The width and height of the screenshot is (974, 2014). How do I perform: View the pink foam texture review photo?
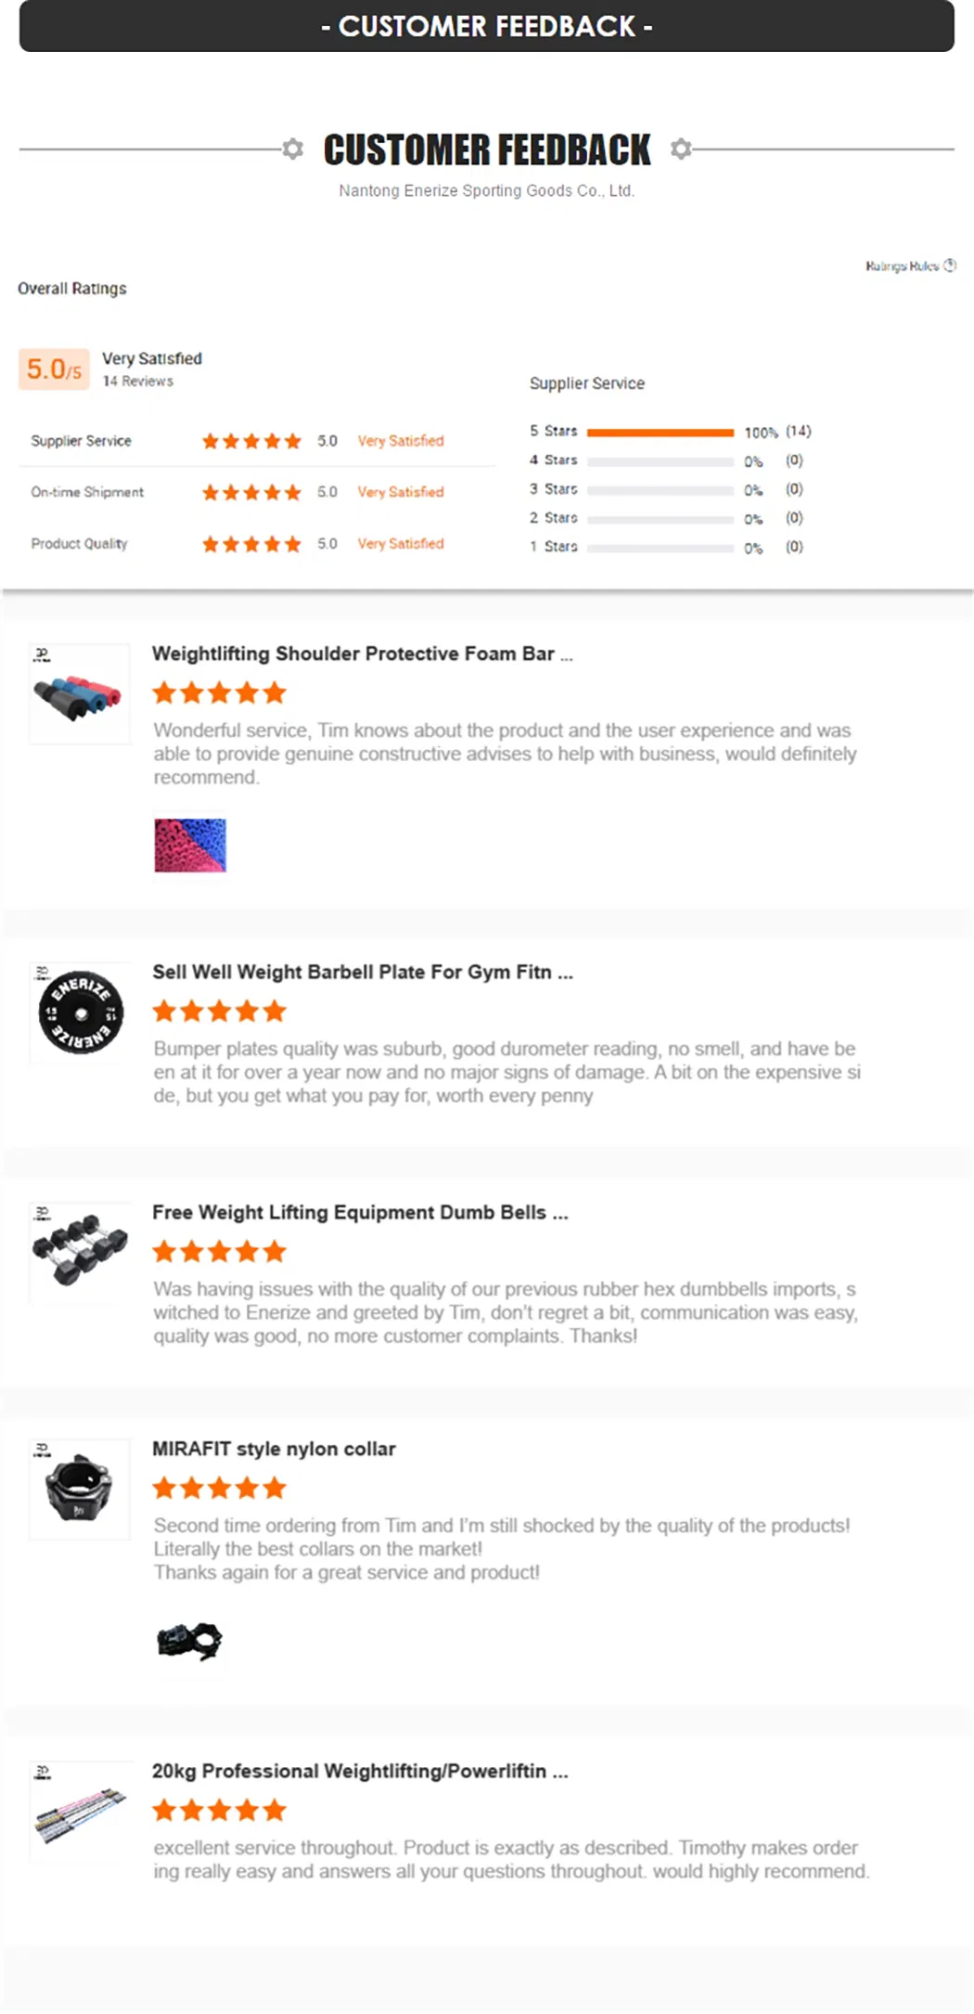click(x=189, y=845)
